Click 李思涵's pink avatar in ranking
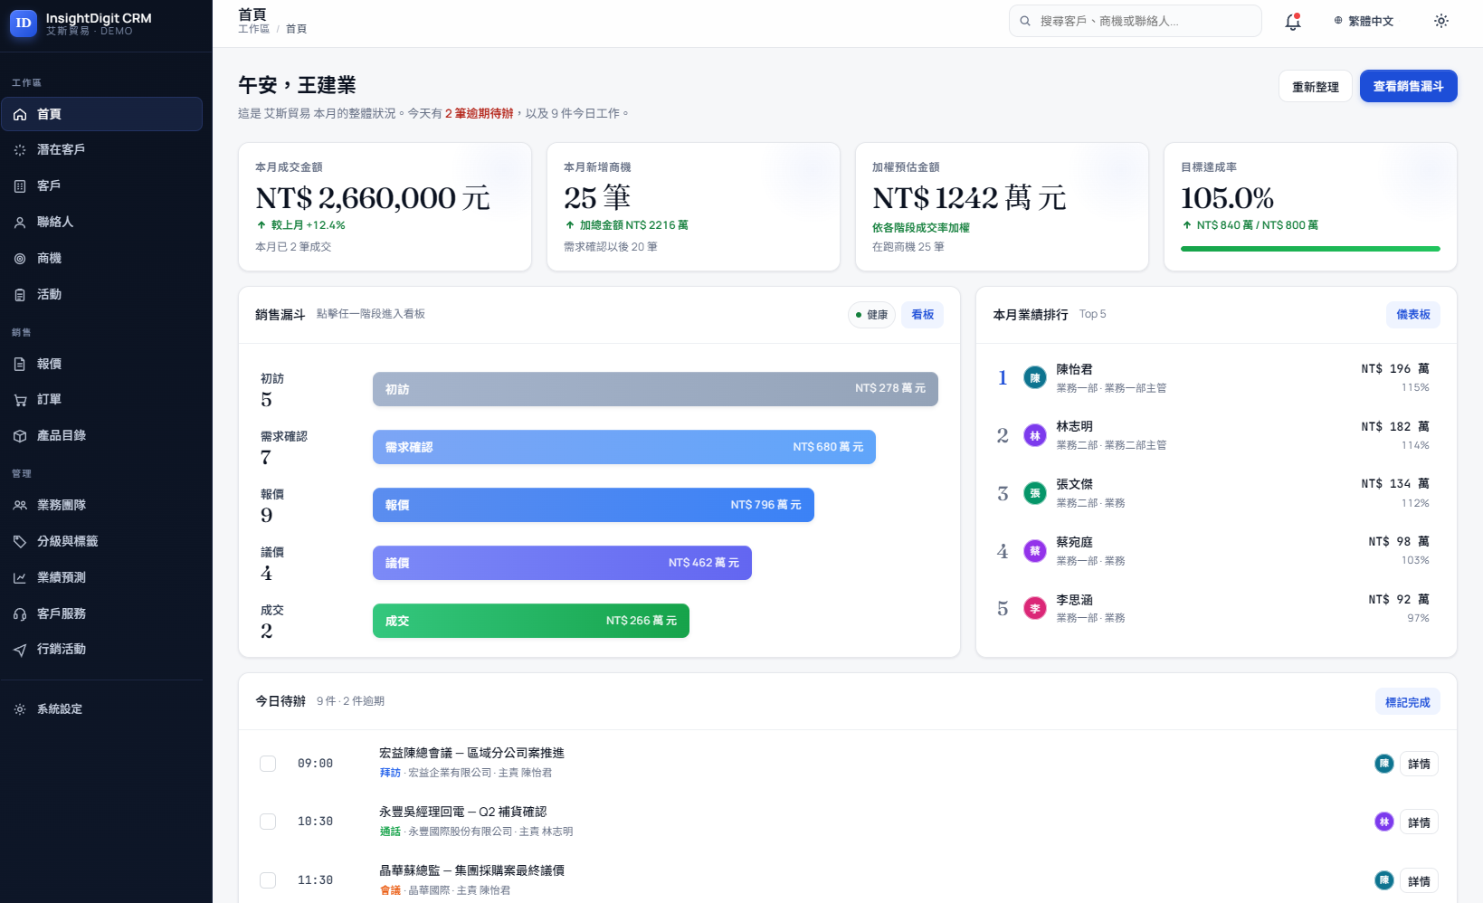The image size is (1483, 903). pos(1035,608)
